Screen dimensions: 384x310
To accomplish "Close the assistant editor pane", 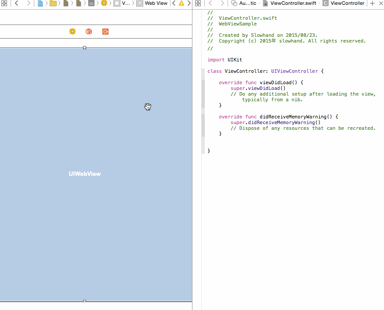I will tap(380, 3).
